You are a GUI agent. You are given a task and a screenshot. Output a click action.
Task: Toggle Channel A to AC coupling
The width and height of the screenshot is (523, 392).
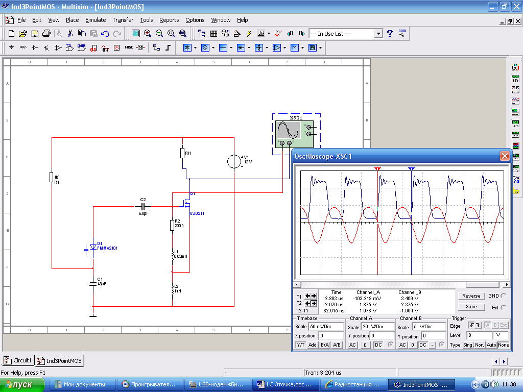click(352, 345)
